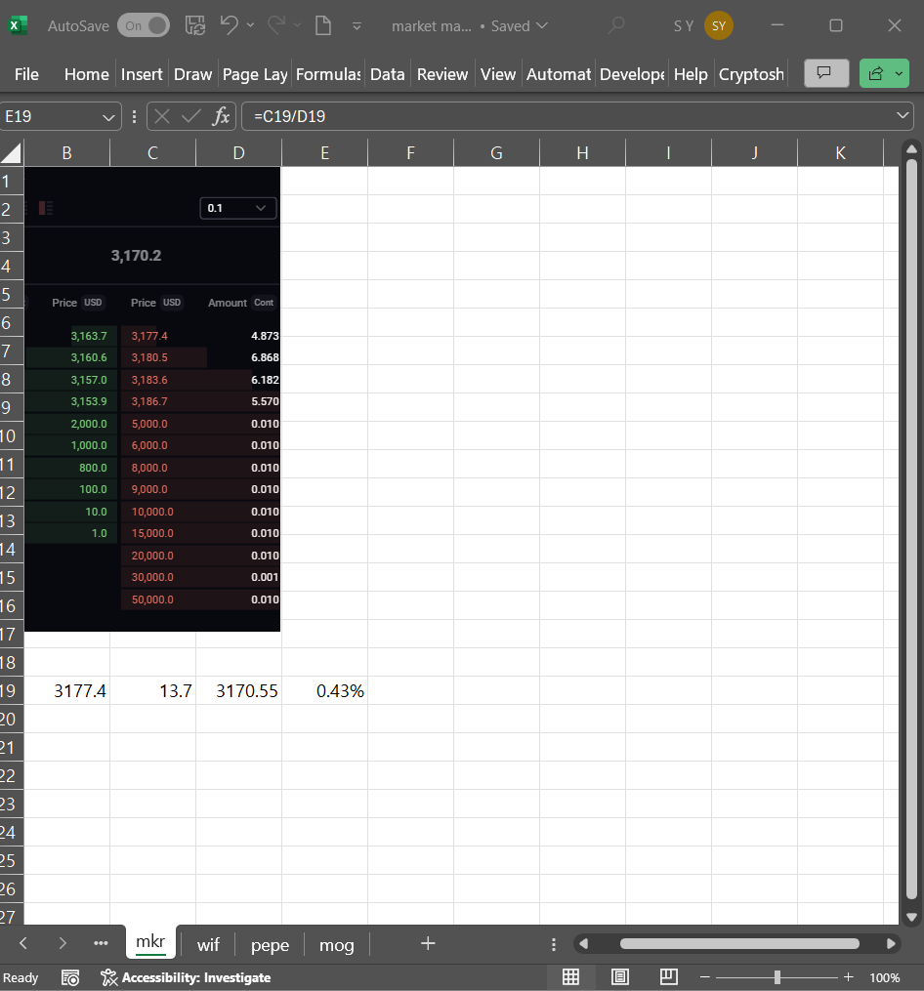Switch to Page Layout view icon
924x991 pixels.
coord(620,977)
